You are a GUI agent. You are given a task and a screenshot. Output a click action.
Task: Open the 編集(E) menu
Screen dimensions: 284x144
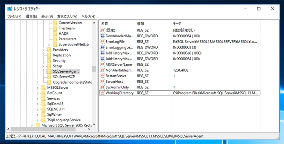[x=31, y=16]
